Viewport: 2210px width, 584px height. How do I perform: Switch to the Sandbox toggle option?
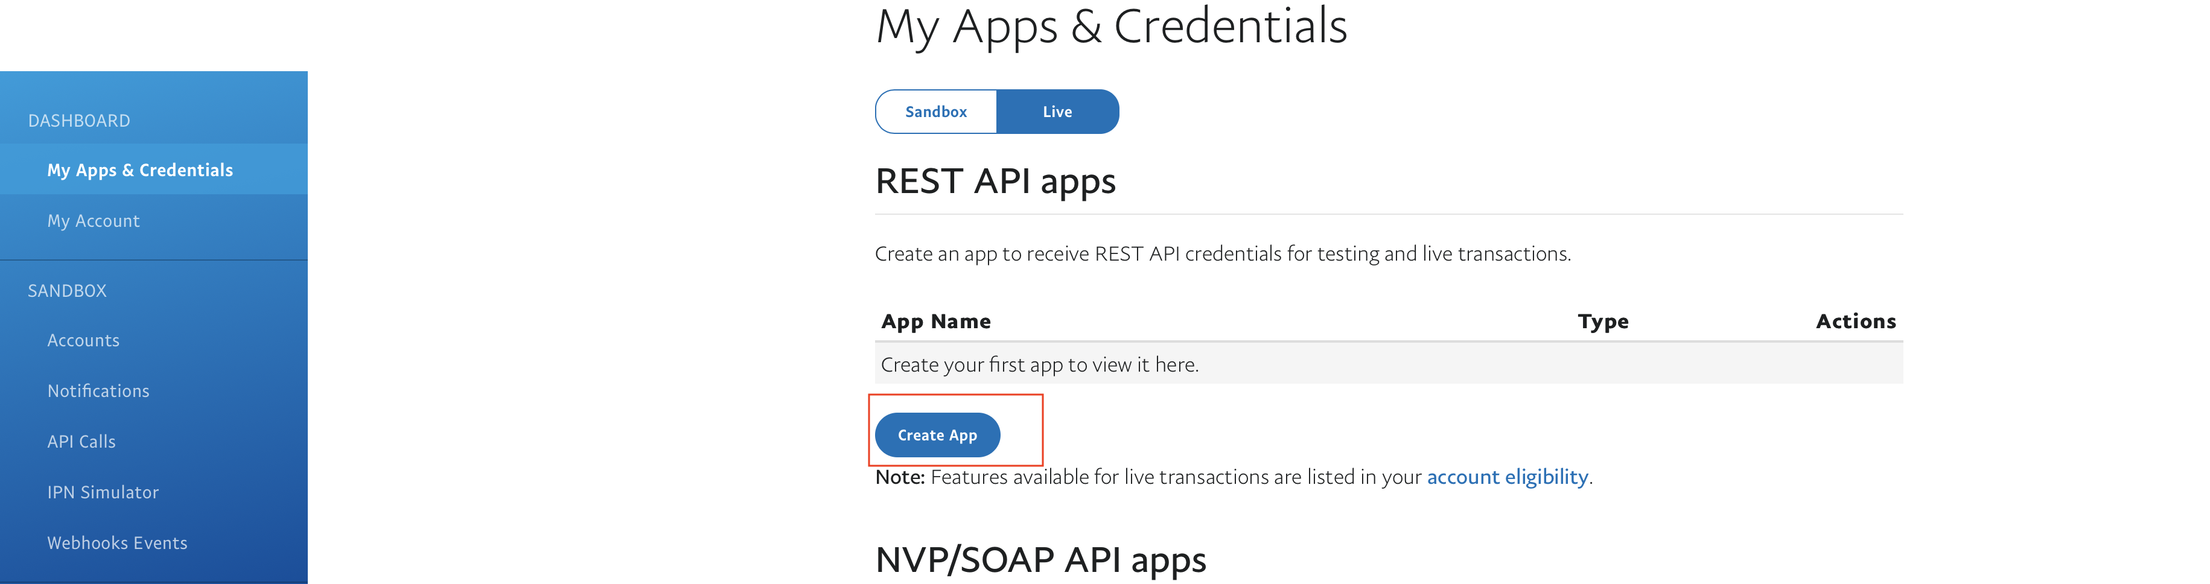(936, 112)
